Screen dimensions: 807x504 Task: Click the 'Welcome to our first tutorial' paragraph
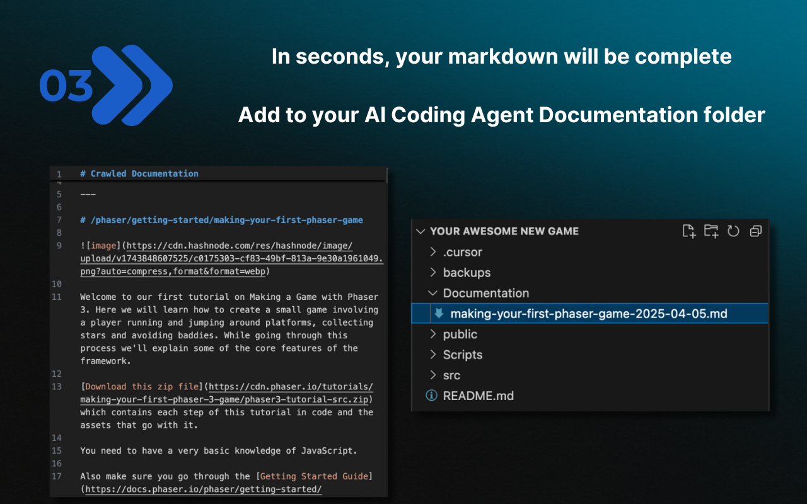coord(229,329)
